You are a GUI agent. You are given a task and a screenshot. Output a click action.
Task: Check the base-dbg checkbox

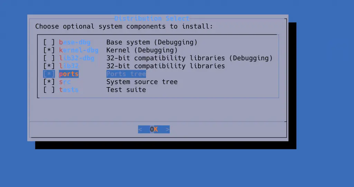[x=49, y=42]
